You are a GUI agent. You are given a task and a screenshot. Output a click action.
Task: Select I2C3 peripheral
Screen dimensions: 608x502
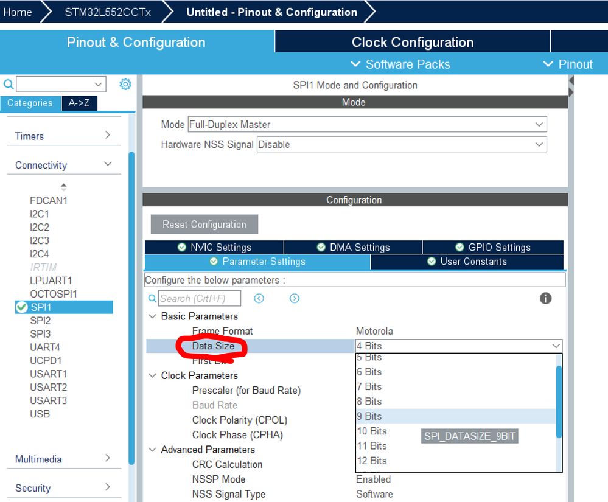40,240
